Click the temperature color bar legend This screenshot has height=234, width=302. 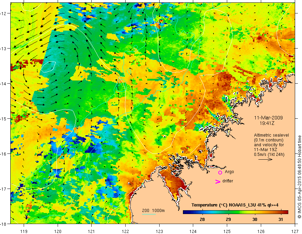235,212
